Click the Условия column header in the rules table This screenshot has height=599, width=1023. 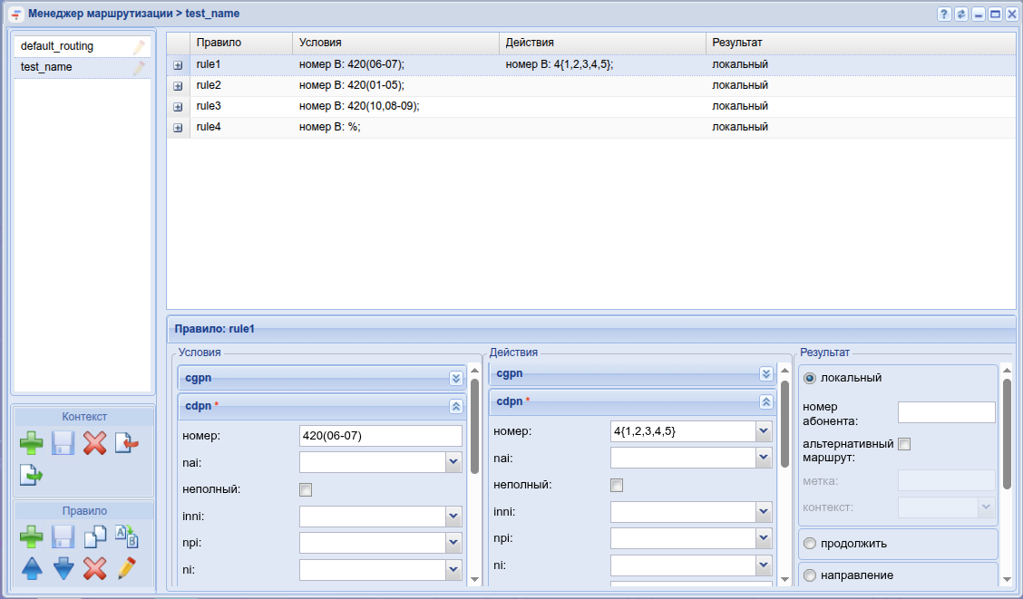coord(395,43)
